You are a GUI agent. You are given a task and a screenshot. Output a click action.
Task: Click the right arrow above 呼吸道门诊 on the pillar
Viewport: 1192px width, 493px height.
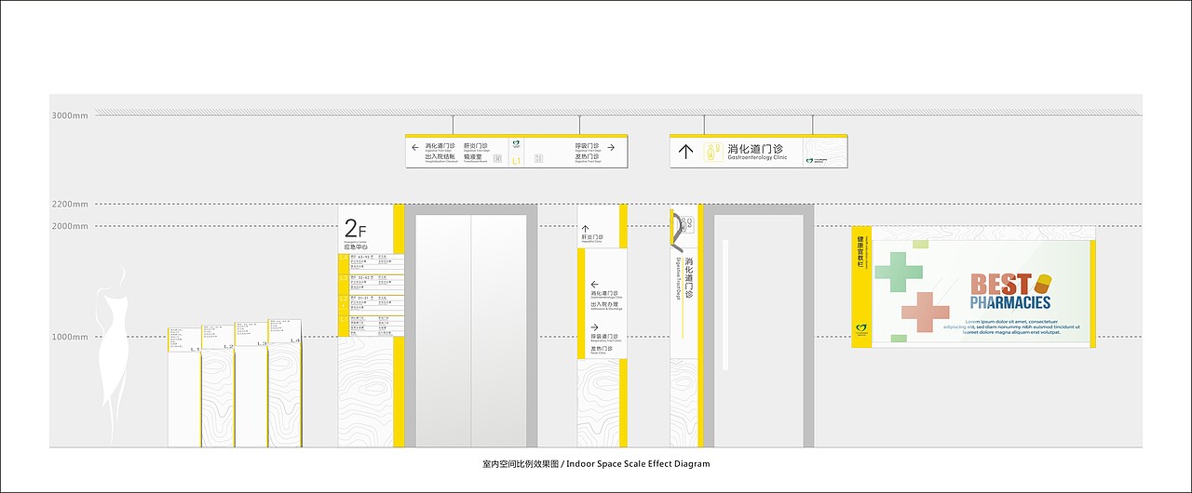coord(594,326)
